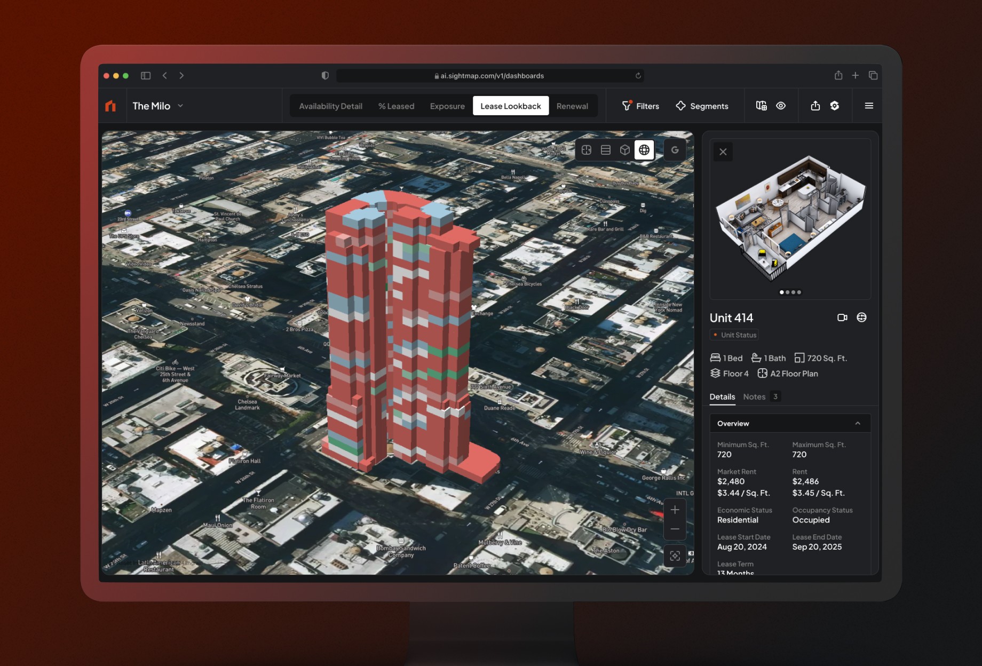This screenshot has width=982, height=666.
Task: Click the 1 Bed label
Action: (726, 358)
